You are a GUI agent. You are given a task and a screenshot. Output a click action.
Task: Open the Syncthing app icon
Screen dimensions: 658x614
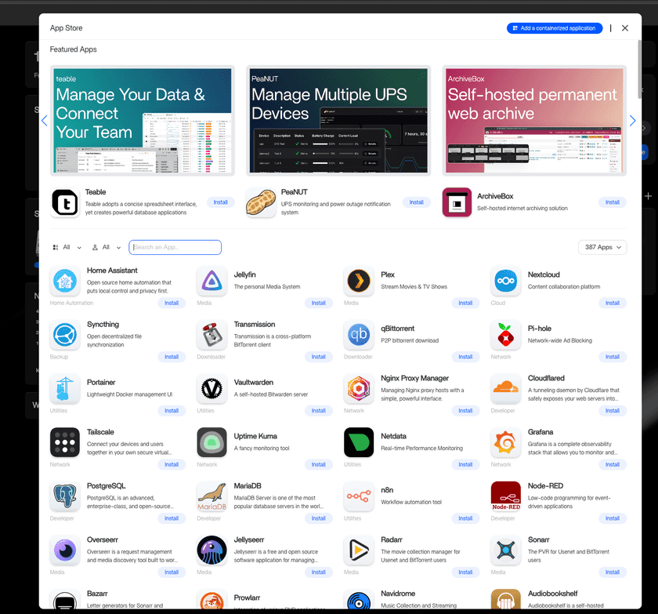click(64, 335)
